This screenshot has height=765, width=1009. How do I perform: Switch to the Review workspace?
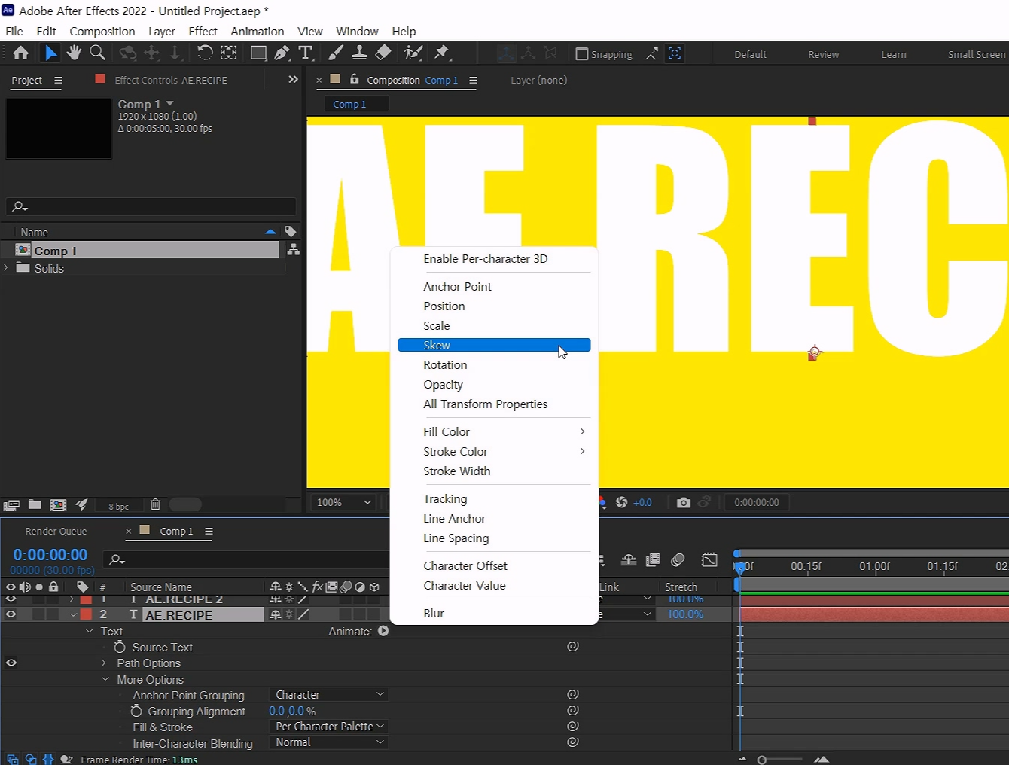point(823,54)
